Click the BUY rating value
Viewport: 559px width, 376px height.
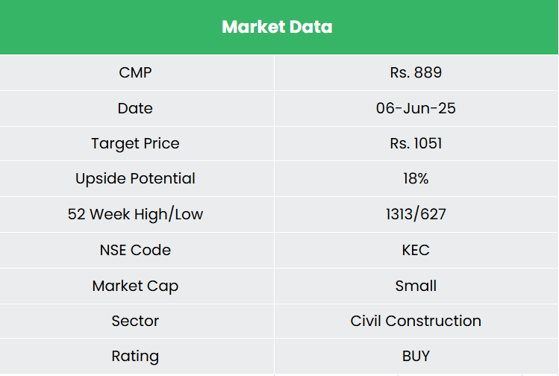tap(416, 357)
